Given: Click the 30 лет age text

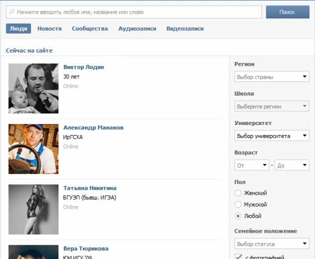Looking at the screenshot, I should (x=71, y=77).
